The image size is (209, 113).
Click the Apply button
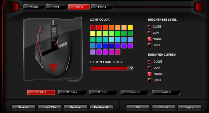point(189,107)
